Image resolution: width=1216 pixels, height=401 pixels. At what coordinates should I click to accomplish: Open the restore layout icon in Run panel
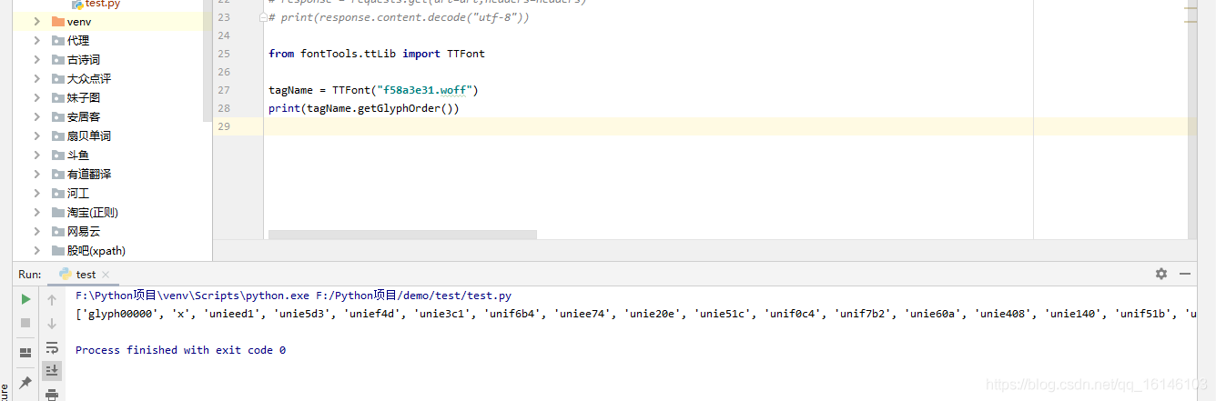(25, 352)
